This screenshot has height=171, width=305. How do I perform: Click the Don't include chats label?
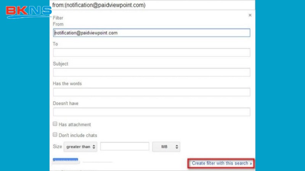(x=78, y=135)
